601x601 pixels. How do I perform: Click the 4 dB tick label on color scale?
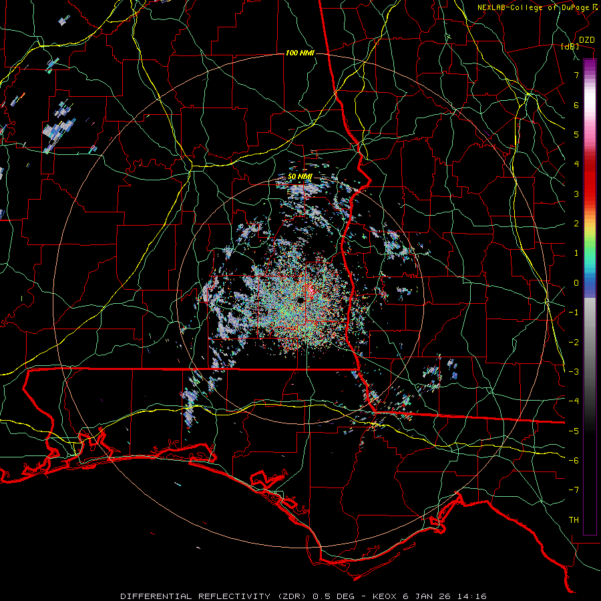point(576,164)
